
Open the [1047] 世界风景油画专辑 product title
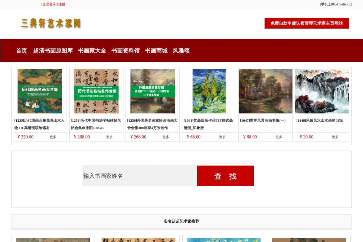pyautogui.click(x=263, y=120)
